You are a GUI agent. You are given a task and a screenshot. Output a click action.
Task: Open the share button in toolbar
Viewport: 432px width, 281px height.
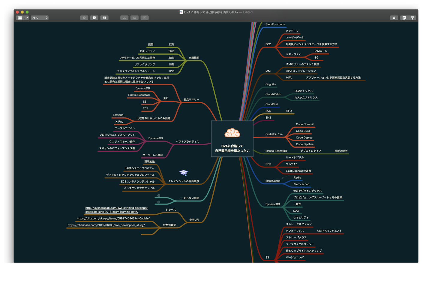click(x=394, y=18)
